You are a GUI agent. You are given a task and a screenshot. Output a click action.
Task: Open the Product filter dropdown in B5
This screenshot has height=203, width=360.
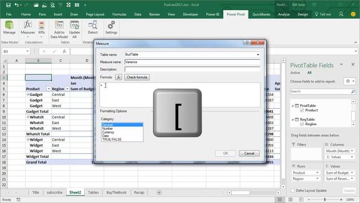point(49,89)
